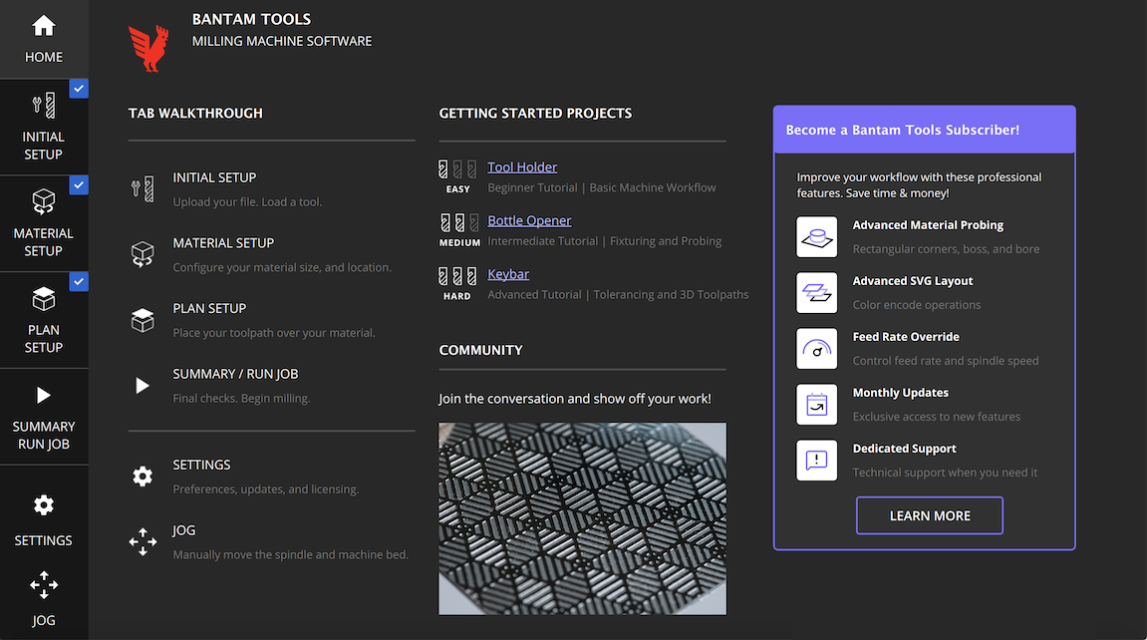The image size is (1147, 640).
Task: Open the Tool Holder tutorial link
Action: (522, 167)
